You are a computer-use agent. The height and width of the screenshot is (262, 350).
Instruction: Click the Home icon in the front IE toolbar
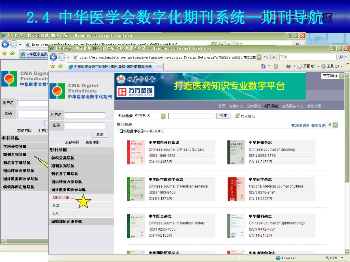[264, 66]
